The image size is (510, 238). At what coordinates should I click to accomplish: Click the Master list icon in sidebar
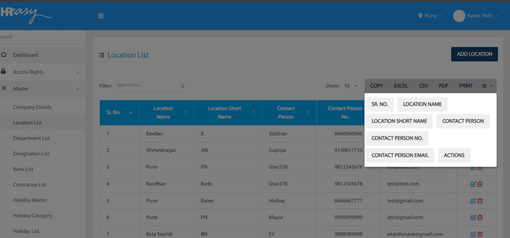[4, 88]
